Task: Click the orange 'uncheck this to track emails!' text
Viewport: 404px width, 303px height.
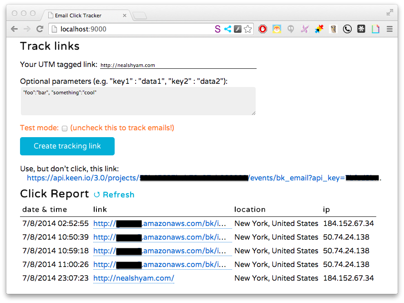Action: pyautogui.click(x=122, y=128)
